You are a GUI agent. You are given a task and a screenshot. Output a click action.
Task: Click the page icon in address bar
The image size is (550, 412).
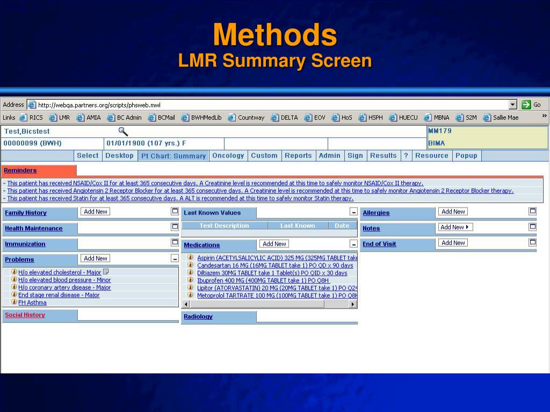32,105
